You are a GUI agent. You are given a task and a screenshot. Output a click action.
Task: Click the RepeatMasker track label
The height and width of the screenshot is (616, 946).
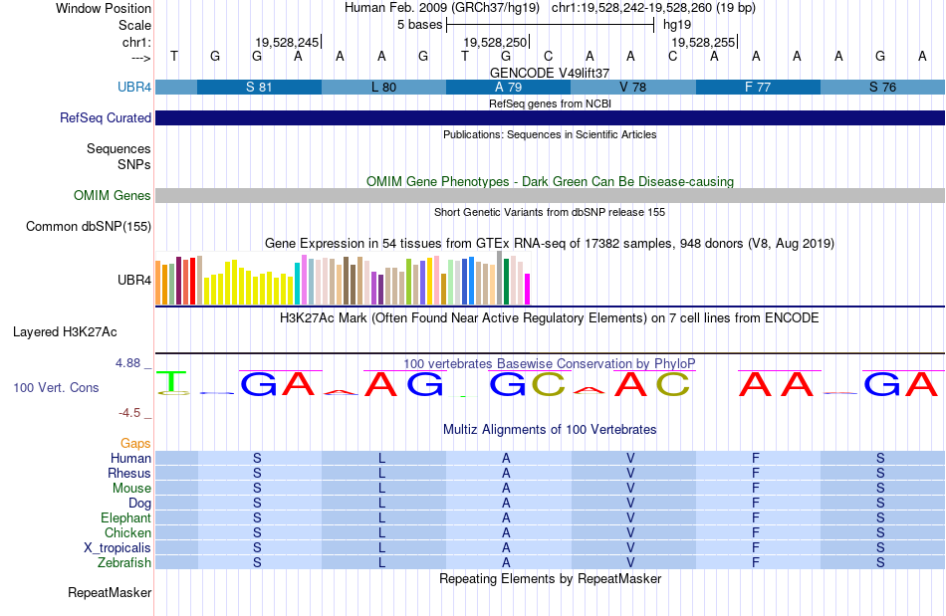[x=110, y=592]
